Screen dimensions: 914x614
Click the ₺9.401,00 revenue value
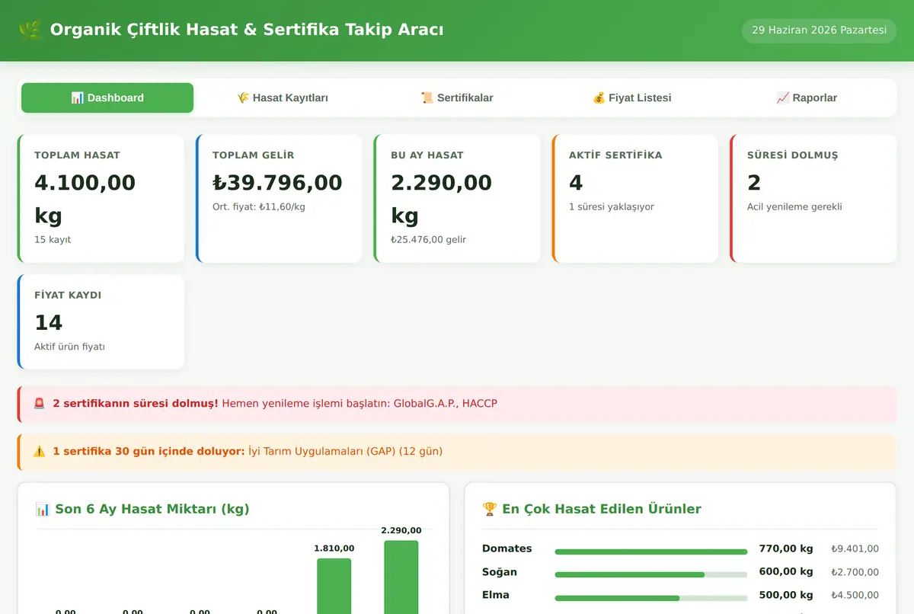855,548
